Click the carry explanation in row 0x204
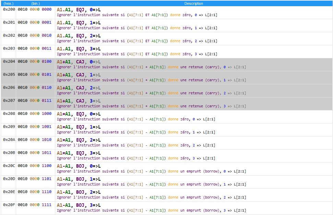This screenshot has width=333, height=215. pyautogui.click(x=152, y=67)
